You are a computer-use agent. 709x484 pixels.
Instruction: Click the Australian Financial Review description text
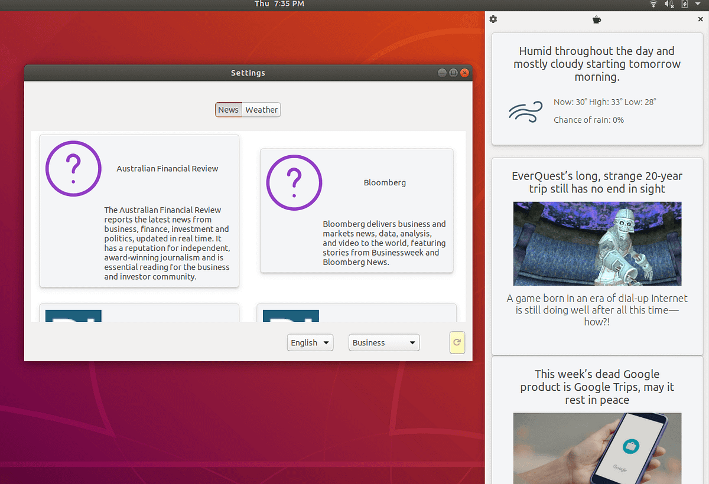[x=167, y=243]
